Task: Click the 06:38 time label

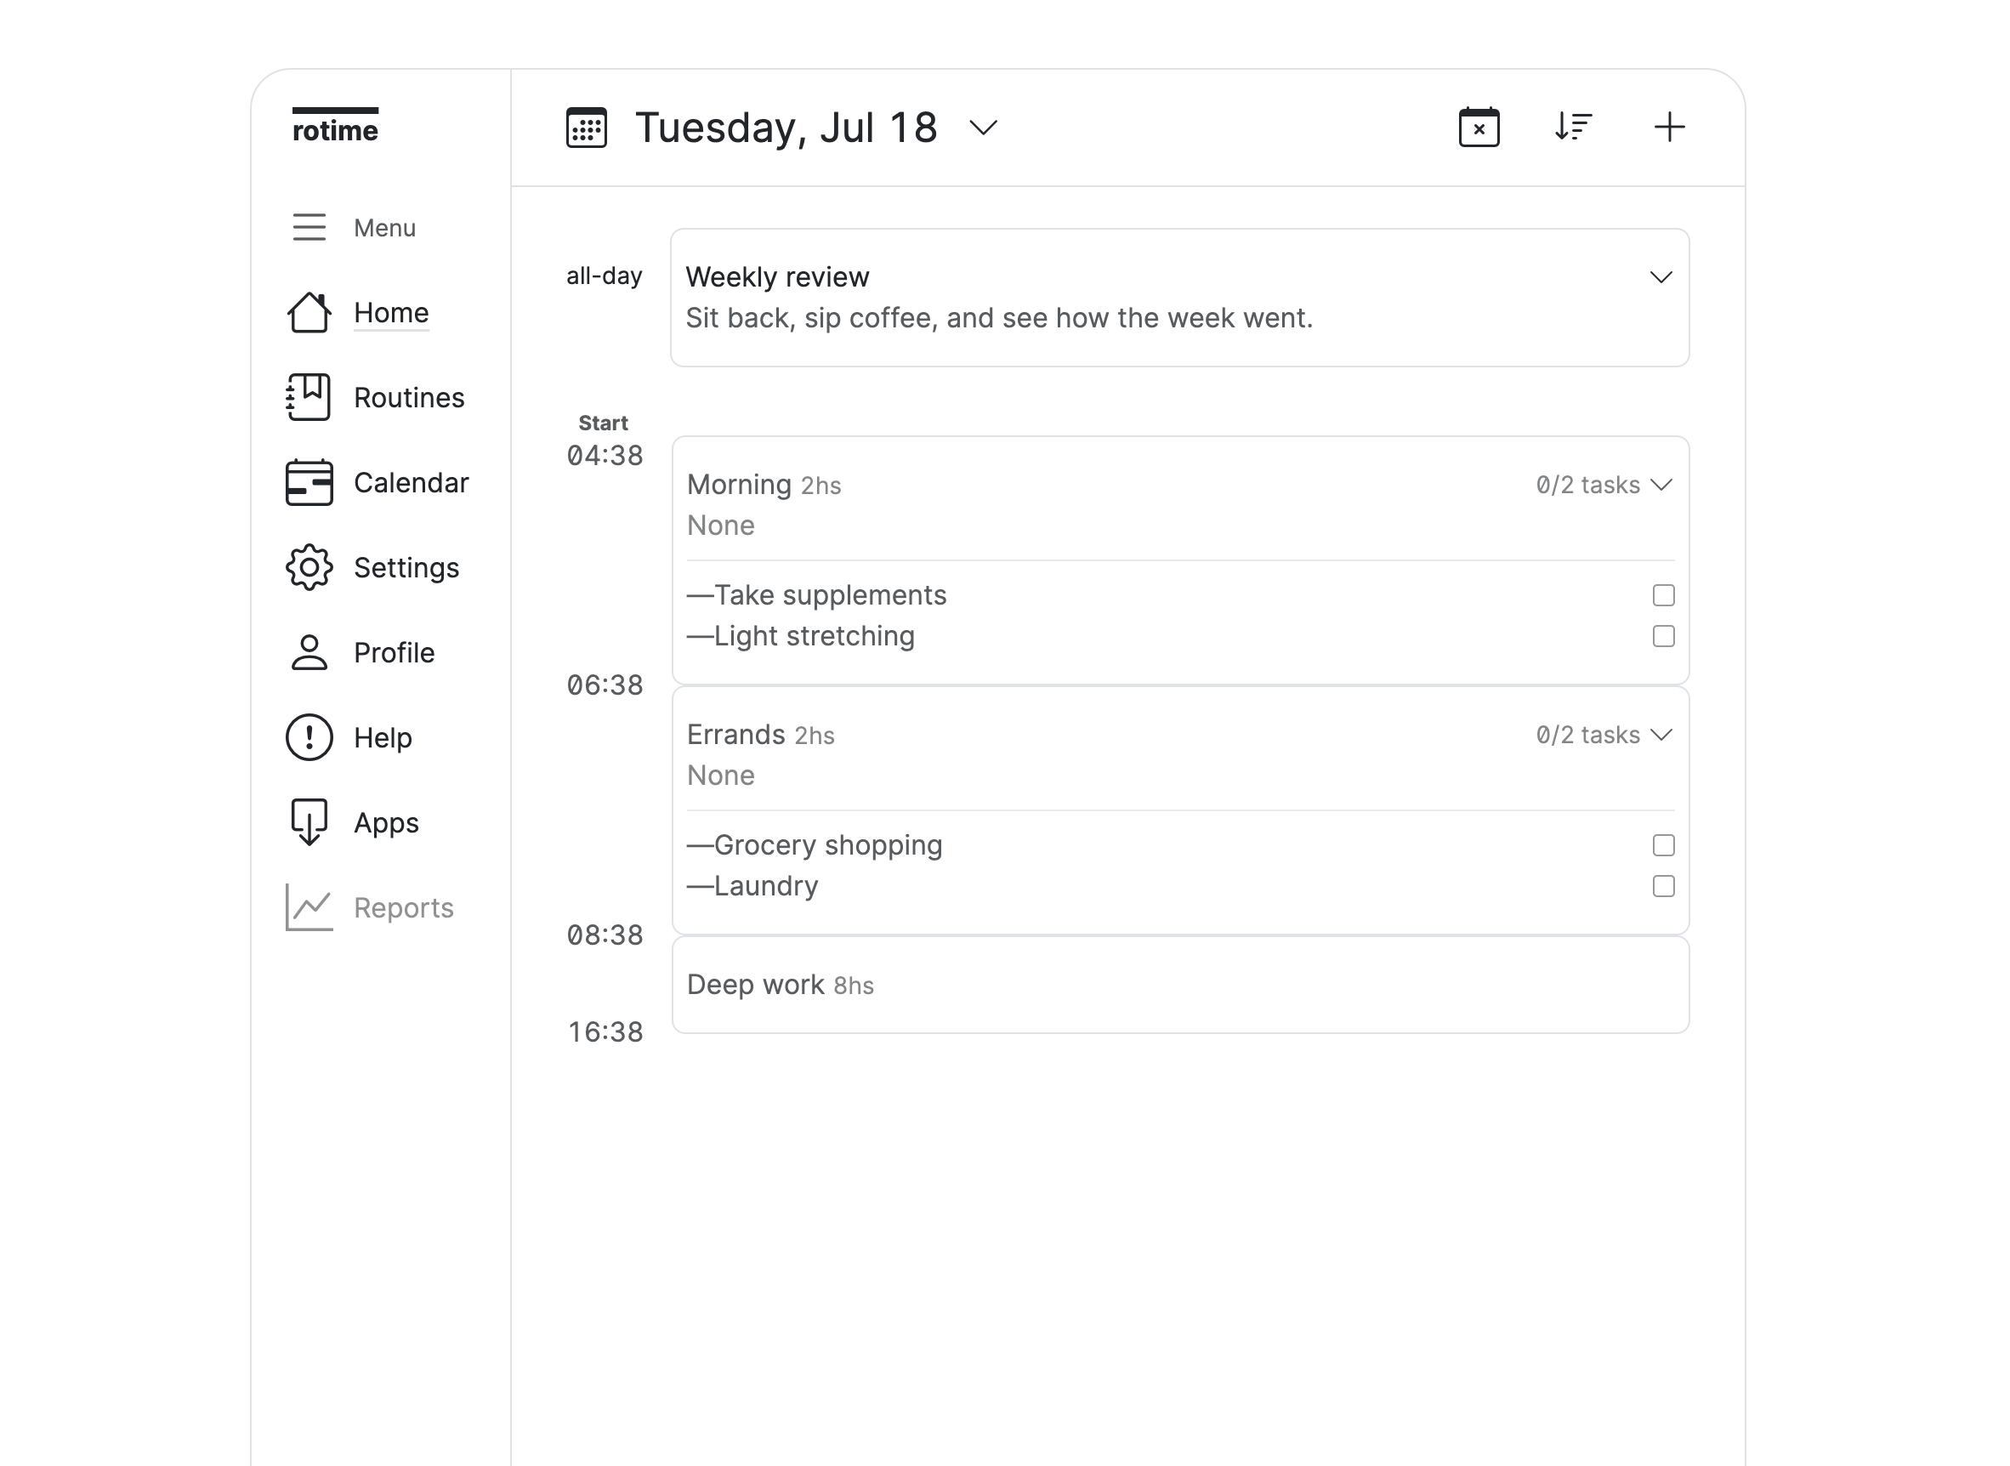Action: pyautogui.click(x=605, y=685)
